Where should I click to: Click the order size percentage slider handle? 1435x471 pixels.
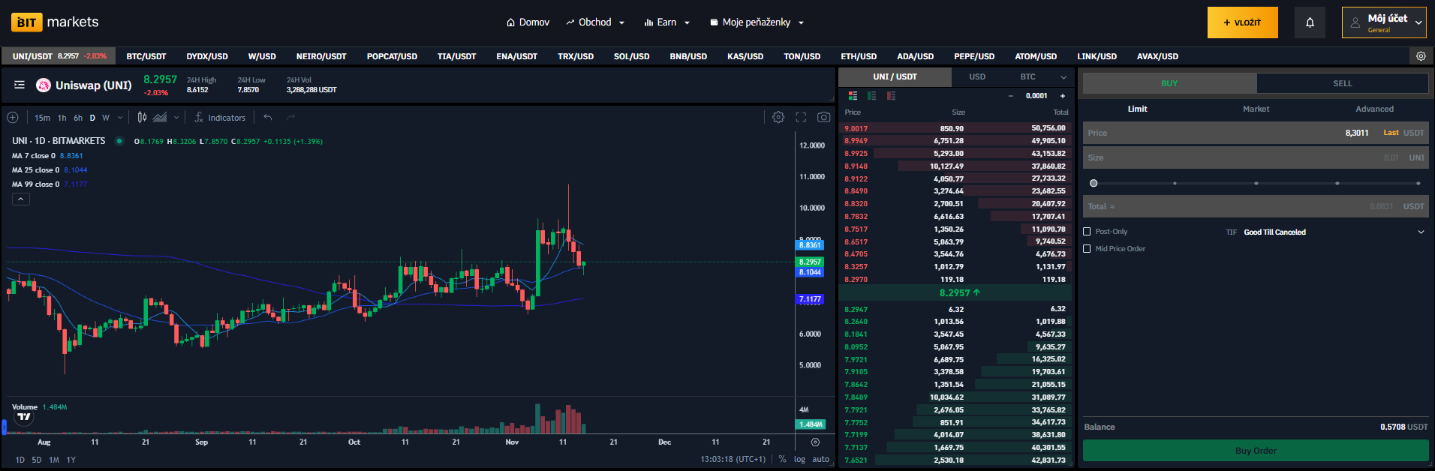click(1094, 183)
